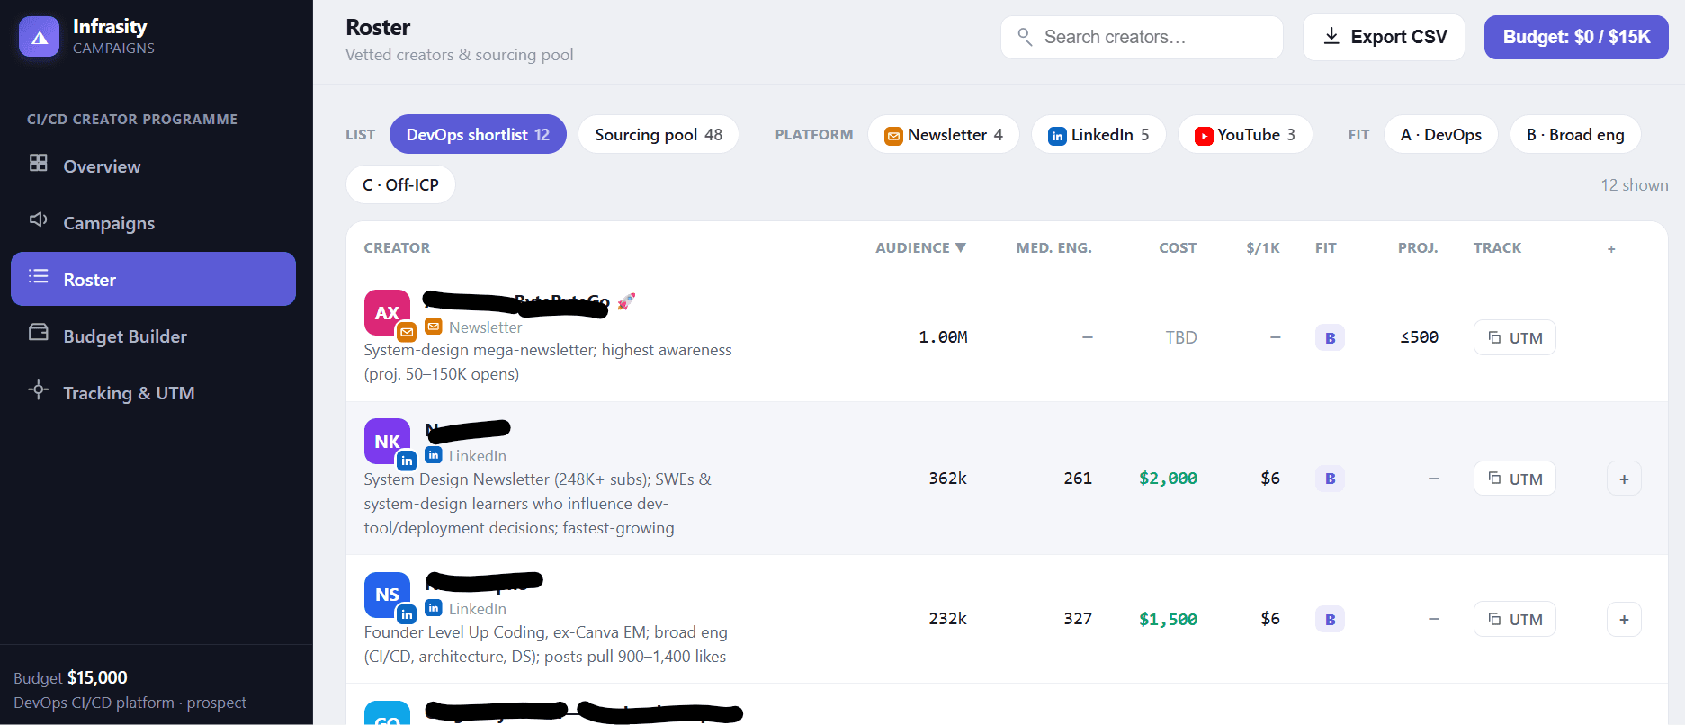Filter fit A · DevOps
This screenshot has width=1685, height=725.
(1441, 134)
